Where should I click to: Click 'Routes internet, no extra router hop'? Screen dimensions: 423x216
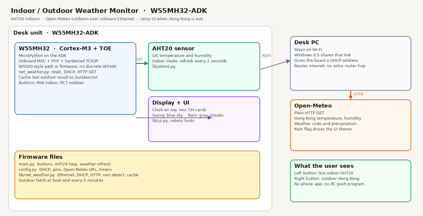click(330, 66)
